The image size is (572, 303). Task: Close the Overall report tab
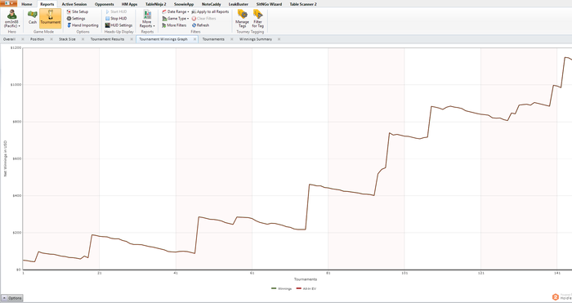(23, 39)
